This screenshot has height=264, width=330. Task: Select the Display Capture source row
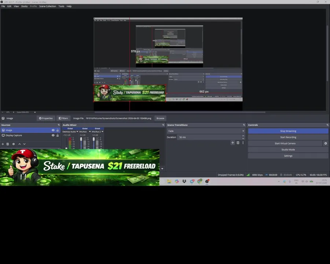click(30, 135)
